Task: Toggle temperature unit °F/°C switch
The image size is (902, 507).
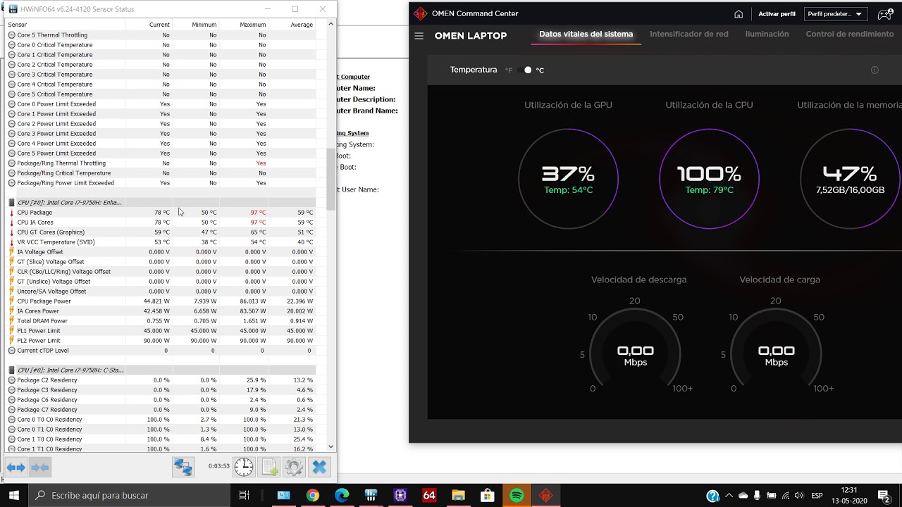Action: click(525, 70)
